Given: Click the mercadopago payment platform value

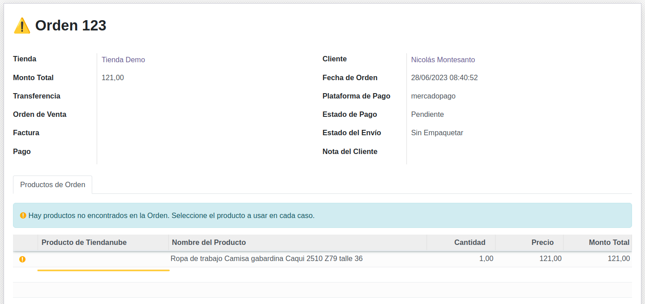Looking at the screenshot, I should [x=433, y=96].
